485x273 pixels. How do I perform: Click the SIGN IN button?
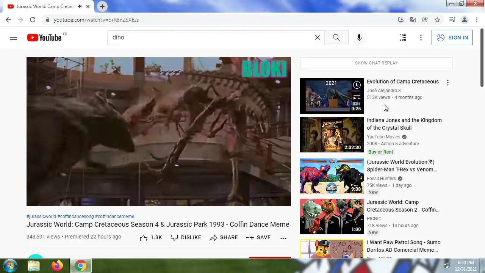(x=452, y=38)
